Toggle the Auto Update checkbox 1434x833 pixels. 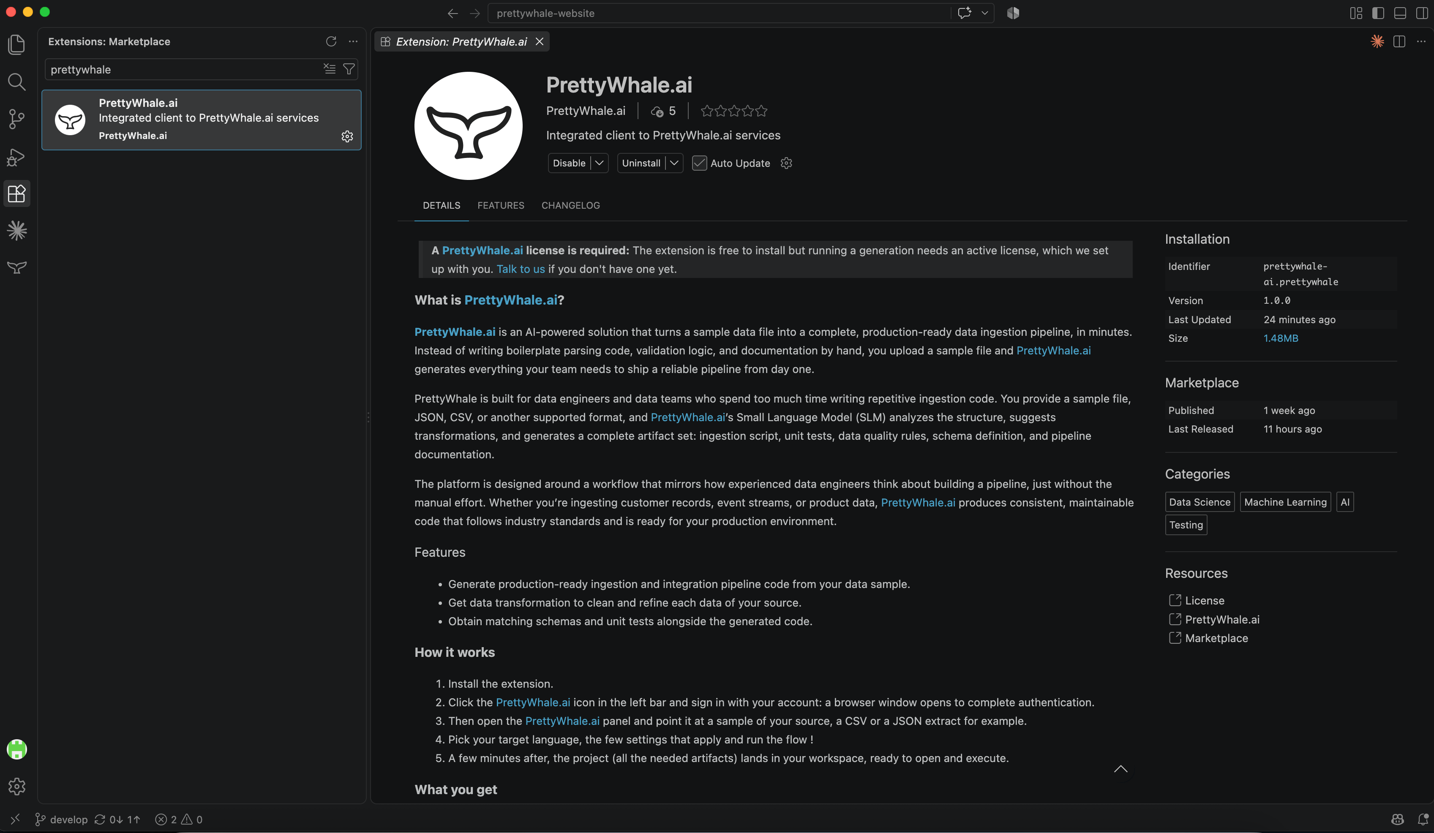(x=699, y=163)
